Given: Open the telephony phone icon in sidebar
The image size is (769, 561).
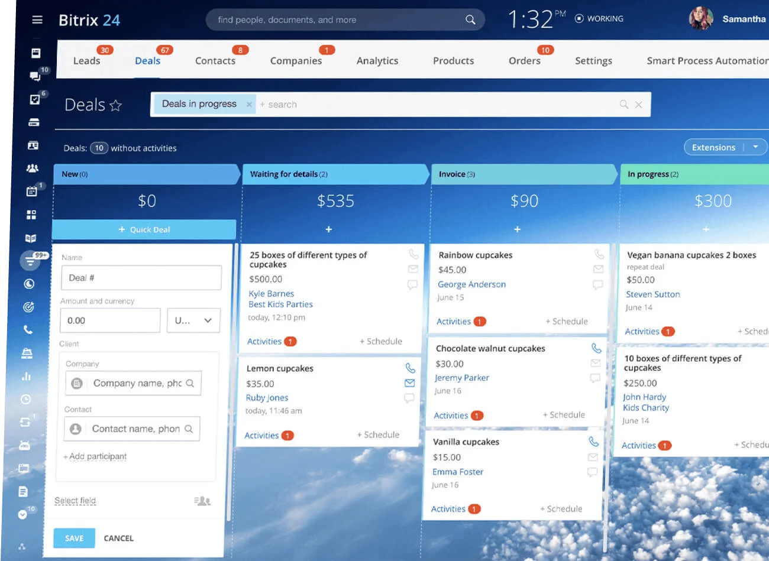Looking at the screenshot, I should [x=28, y=330].
